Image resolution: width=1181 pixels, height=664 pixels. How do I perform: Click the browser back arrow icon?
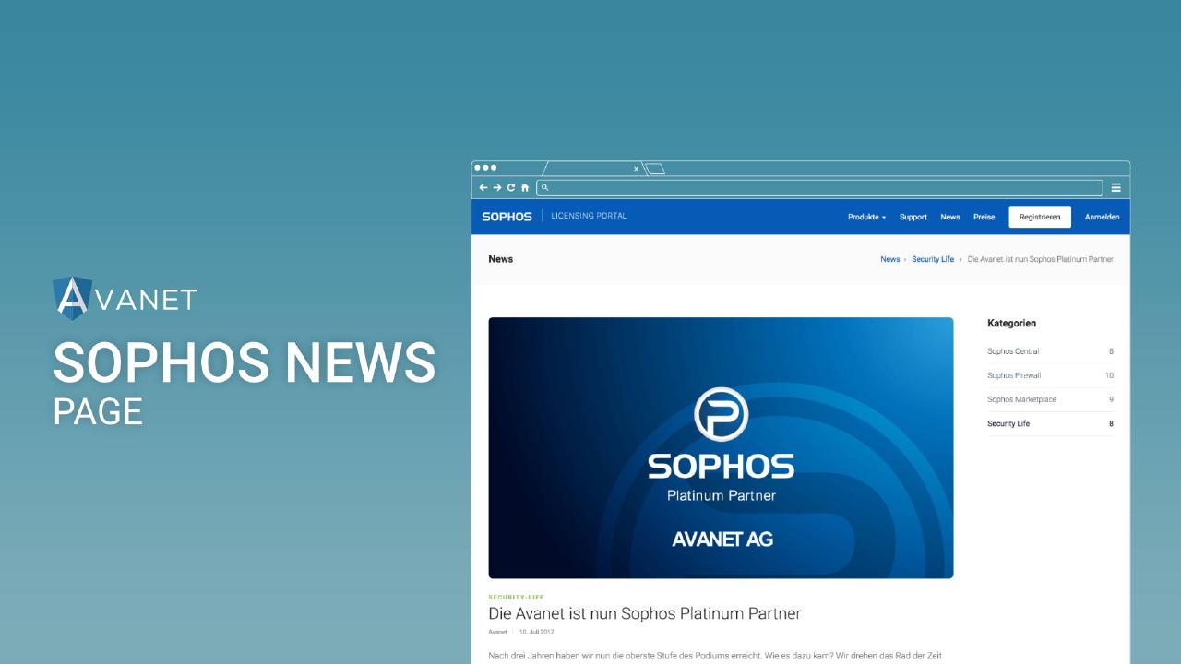[483, 187]
